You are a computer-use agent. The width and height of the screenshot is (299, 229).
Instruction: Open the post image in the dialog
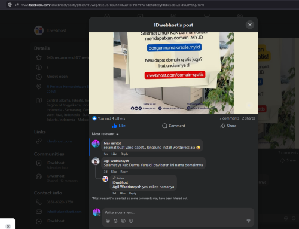[x=173, y=73]
